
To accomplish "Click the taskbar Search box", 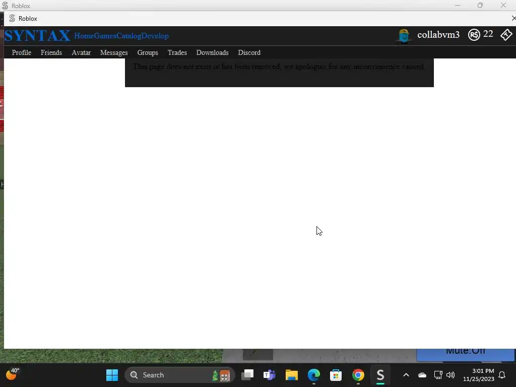I will [180, 375].
